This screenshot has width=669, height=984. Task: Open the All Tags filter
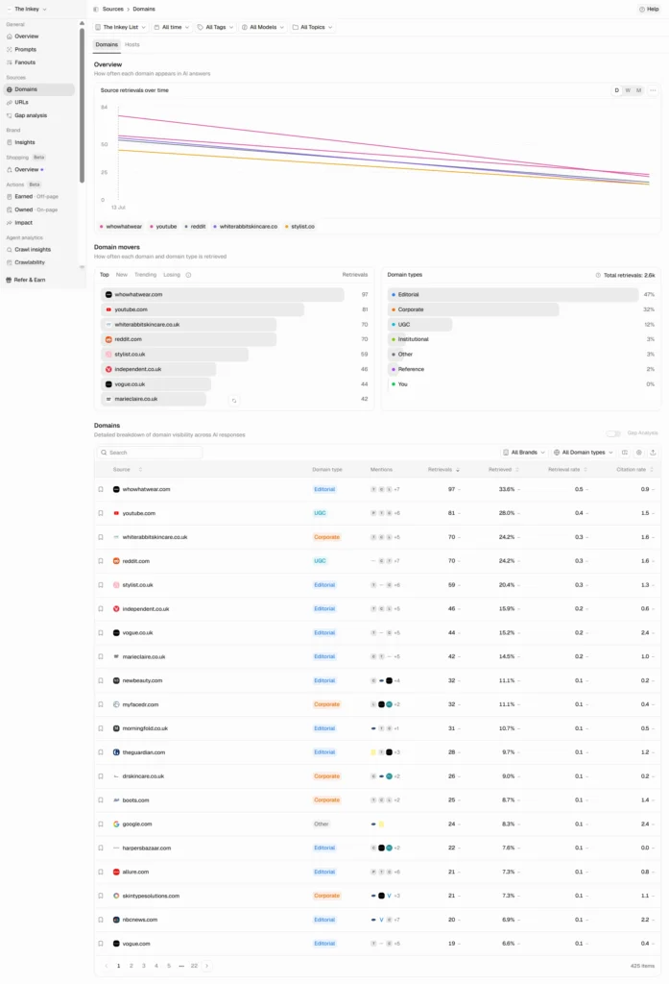point(216,28)
